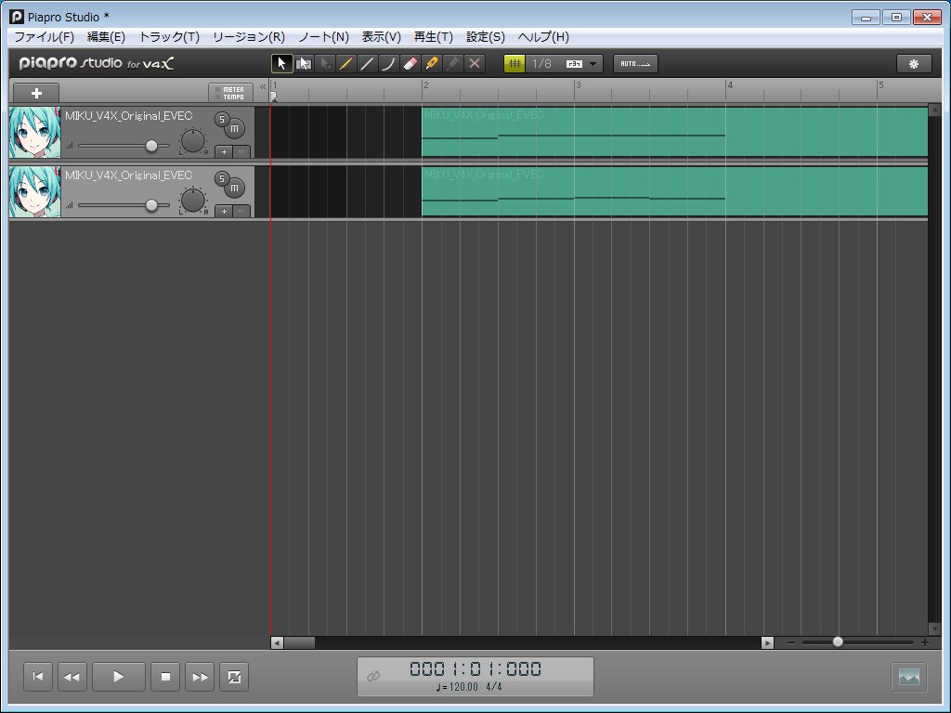
Task: Solo the first MIKU track
Action: (x=222, y=119)
